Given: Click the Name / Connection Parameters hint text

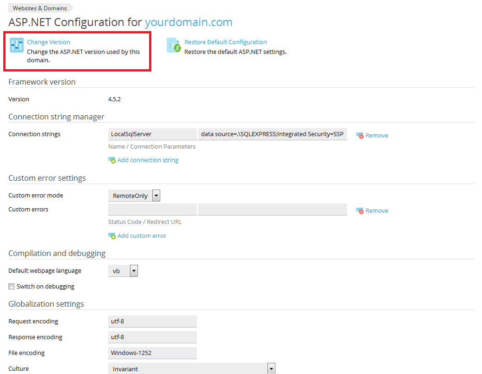Looking at the screenshot, I should pos(152,147).
